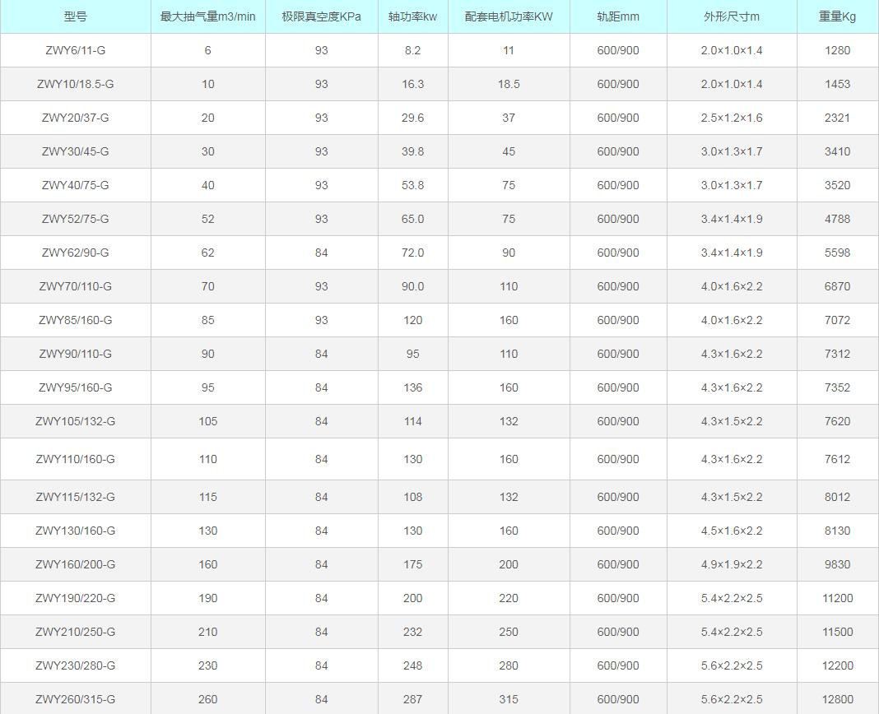Select model cell ZWY105/132-G

coord(75,421)
